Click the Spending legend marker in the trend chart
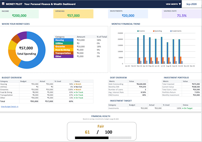202x142 pixels. click(x=154, y=31)
